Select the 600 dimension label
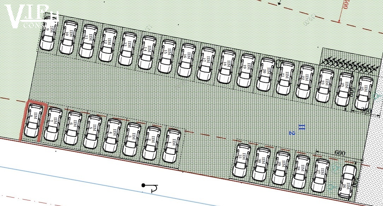This screenshot has height=206, width=383. (x=340, y=153)
